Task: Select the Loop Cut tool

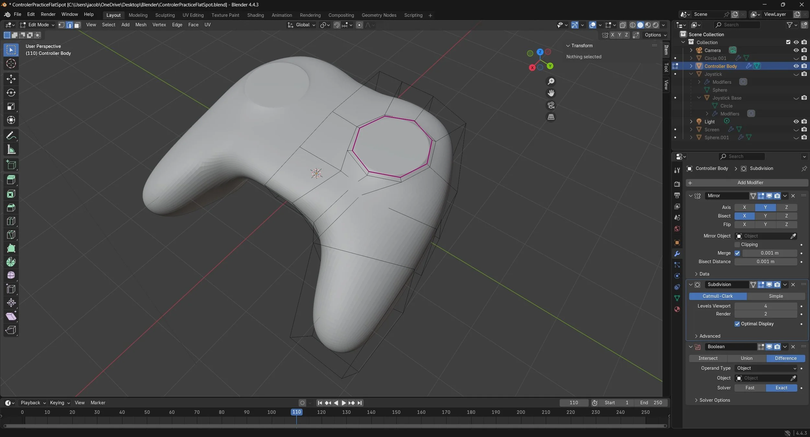Action: click(x=11, y=221)
